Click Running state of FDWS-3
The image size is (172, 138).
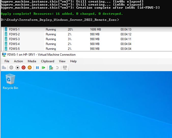pos(51,39)
